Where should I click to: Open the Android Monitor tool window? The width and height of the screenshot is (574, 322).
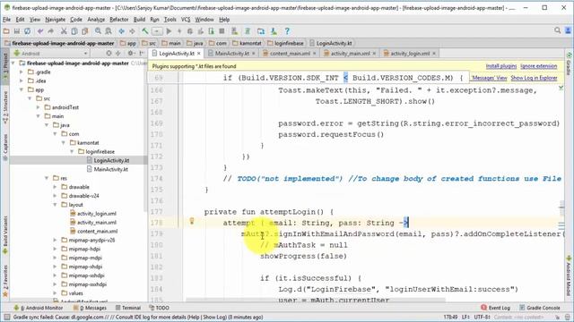[39, 308]
